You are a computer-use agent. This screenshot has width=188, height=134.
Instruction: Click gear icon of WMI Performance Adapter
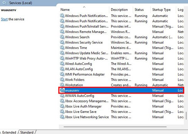tap(62, 74)
